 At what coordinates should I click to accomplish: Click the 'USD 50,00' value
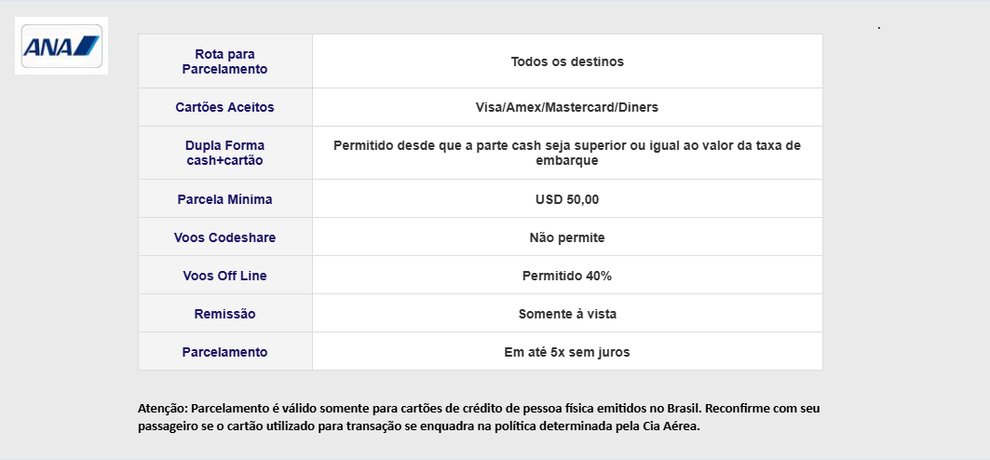point(567,199)
